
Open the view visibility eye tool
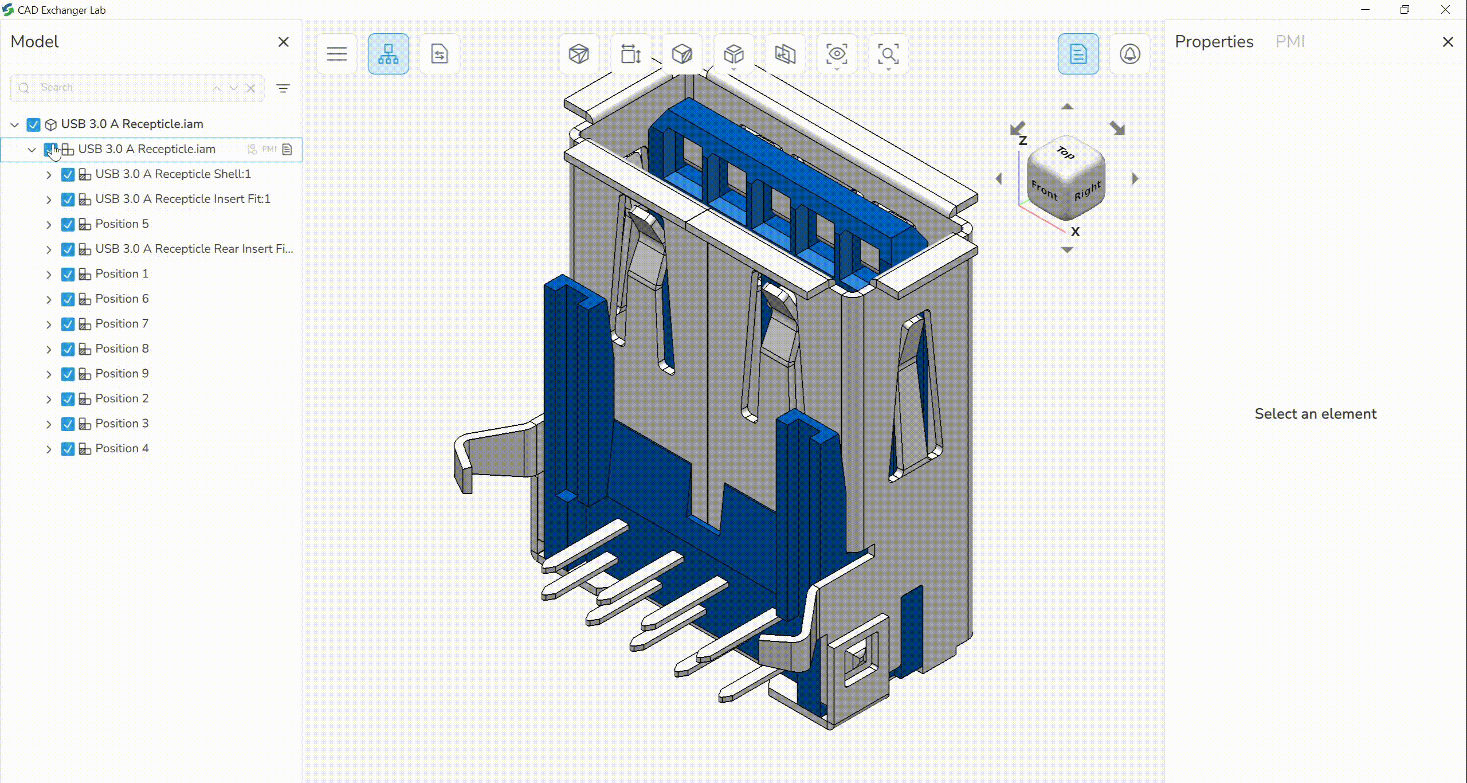point(837,54)
